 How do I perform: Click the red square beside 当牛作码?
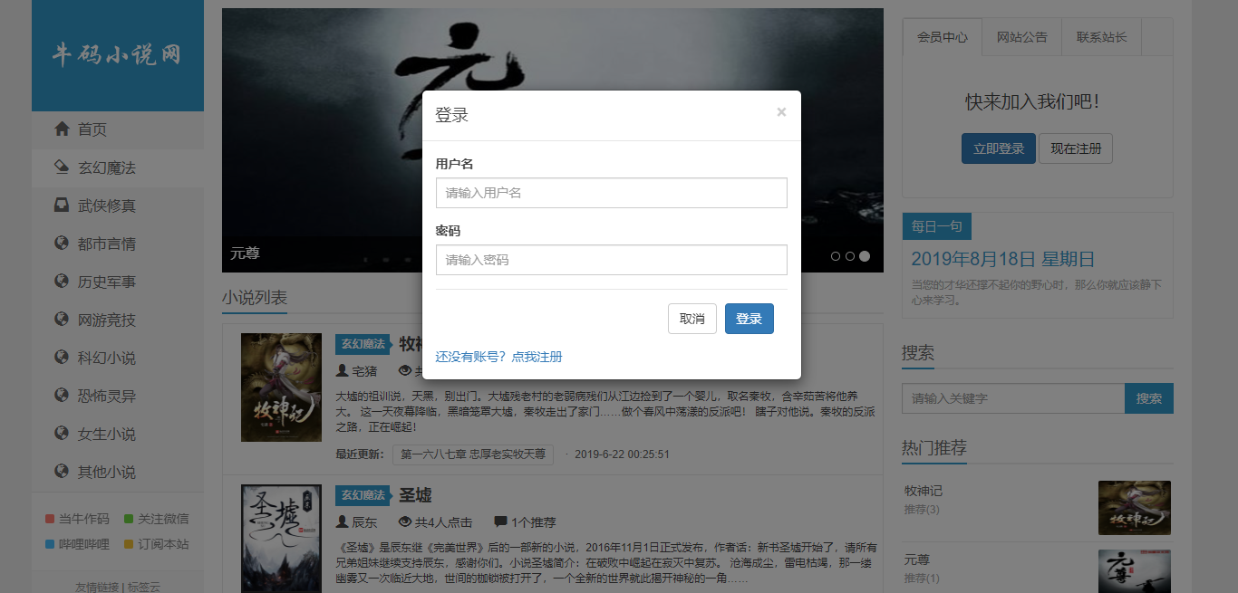pyautogui.click(x=50, y=519)
